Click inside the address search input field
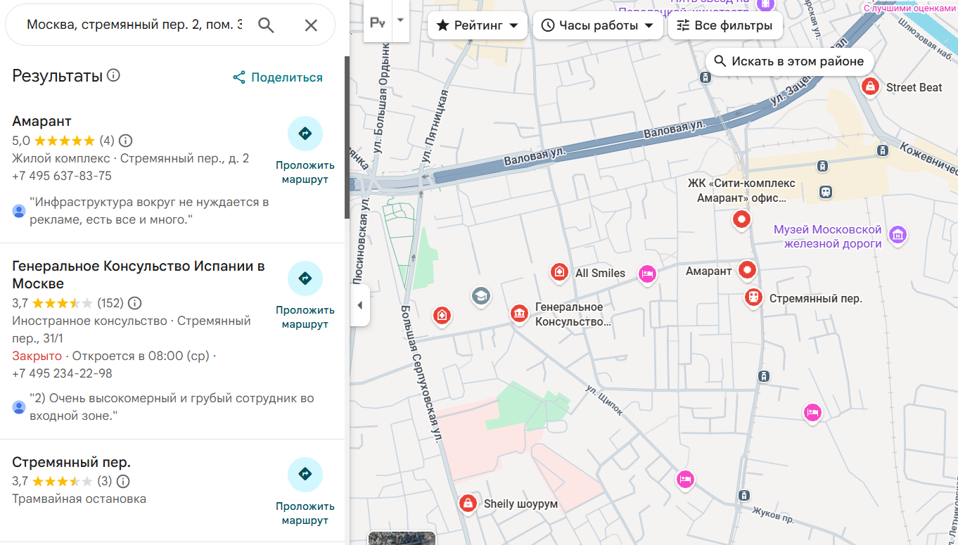958x545 pixels. pos(134,25)
